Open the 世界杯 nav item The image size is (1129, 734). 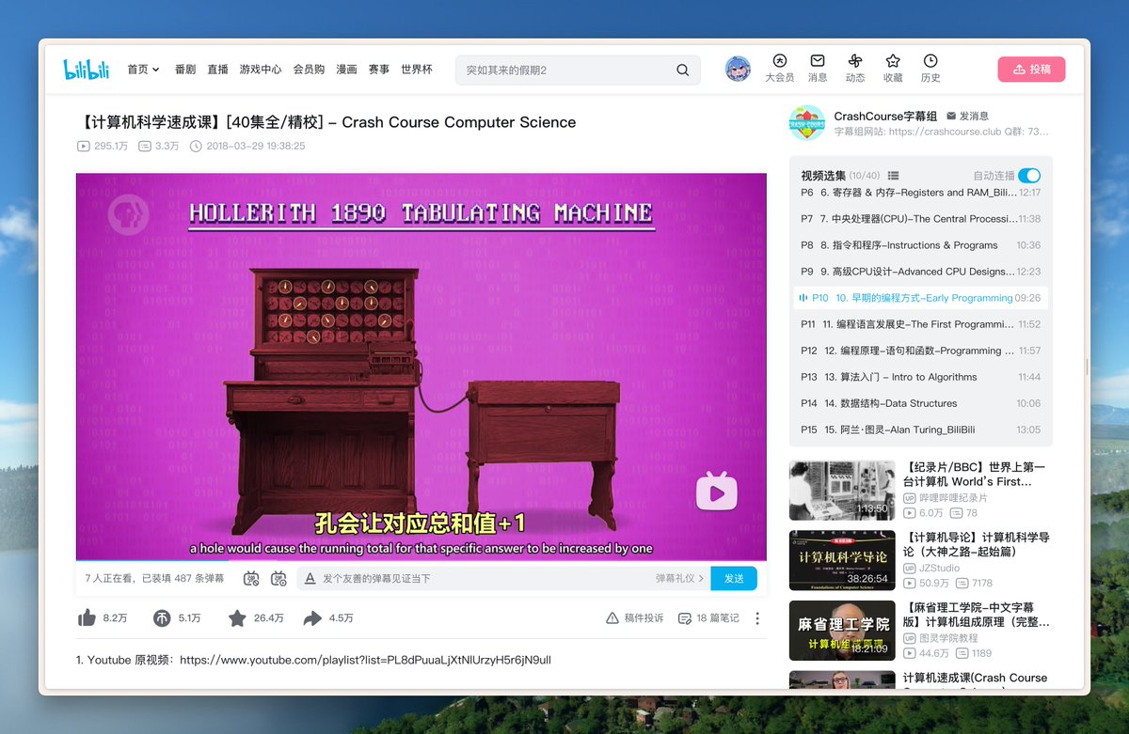(417, 70)
